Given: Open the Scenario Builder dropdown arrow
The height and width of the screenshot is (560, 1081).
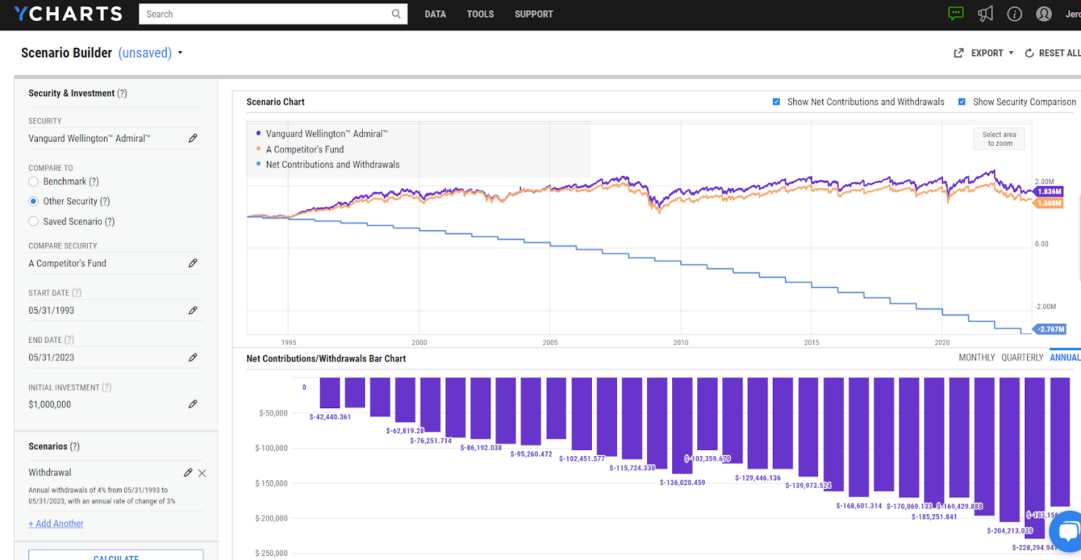Looking at the screenshot, I should click(x=180, y=53).
